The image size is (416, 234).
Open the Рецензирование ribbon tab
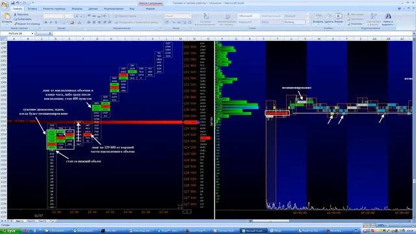click(114, 8)
